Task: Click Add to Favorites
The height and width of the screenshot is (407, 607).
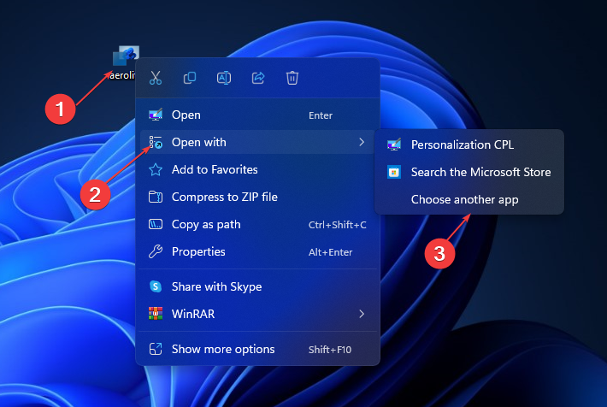Action: coord(258,169)
